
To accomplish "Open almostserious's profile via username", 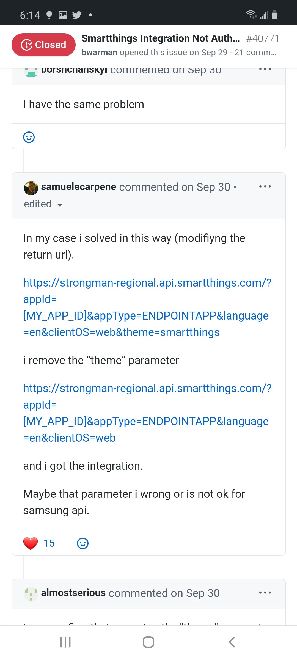I will tap(73, 593).
